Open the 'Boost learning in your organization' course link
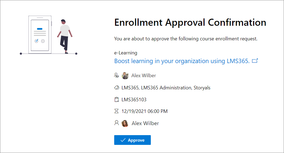284x153 pixels. (182, 61)
